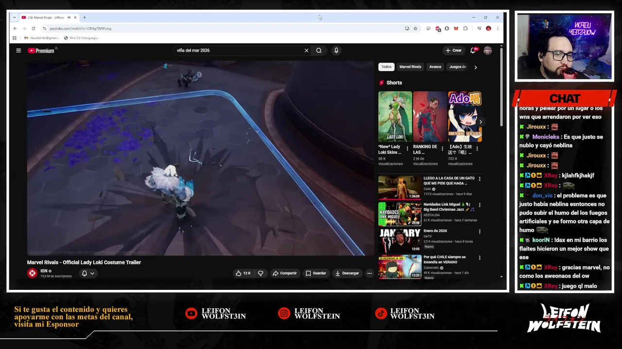
Task: Open YouTube notifications bell
Action: 473,50
